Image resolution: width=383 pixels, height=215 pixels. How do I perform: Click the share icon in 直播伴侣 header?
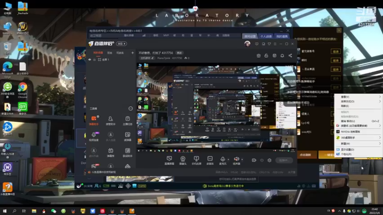[x=290, y=55]
